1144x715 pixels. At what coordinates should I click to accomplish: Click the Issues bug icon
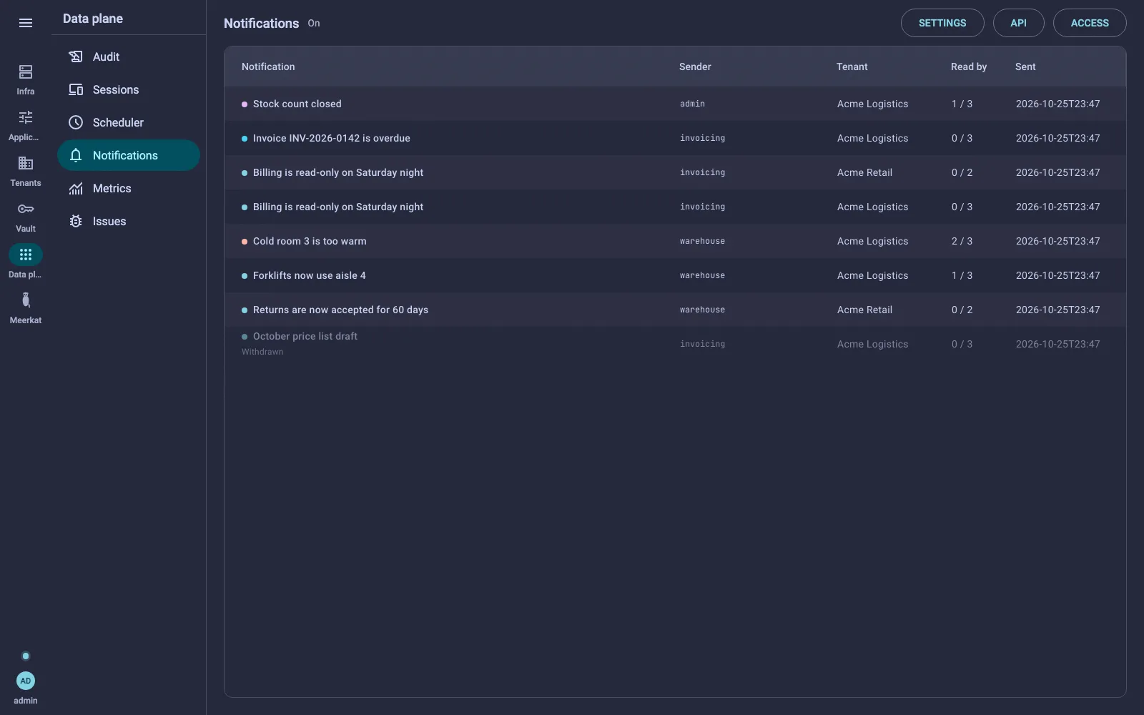pyautogui.click(x=76, y=221)
